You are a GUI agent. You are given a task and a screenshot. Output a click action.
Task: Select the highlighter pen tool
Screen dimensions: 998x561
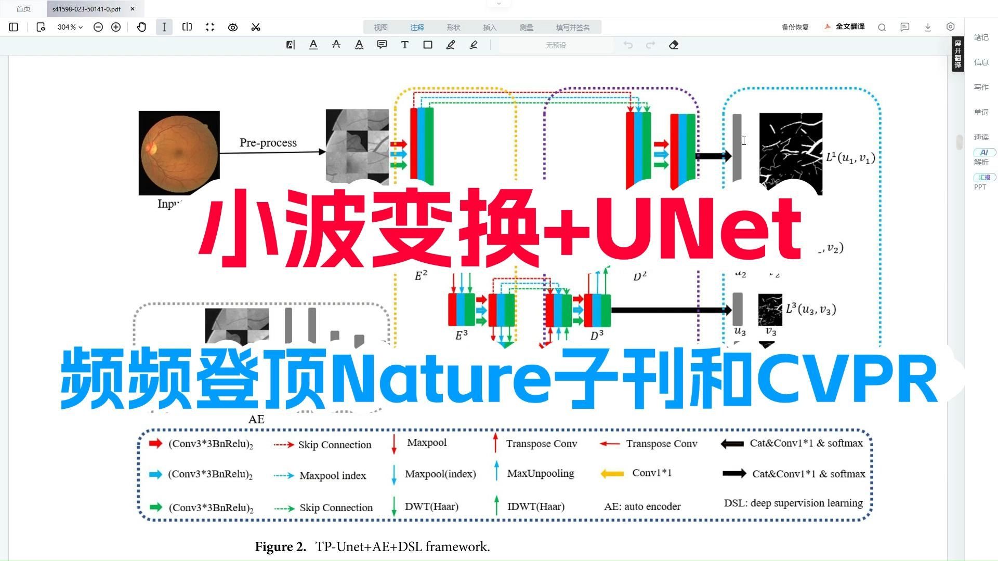click(474, 45)
